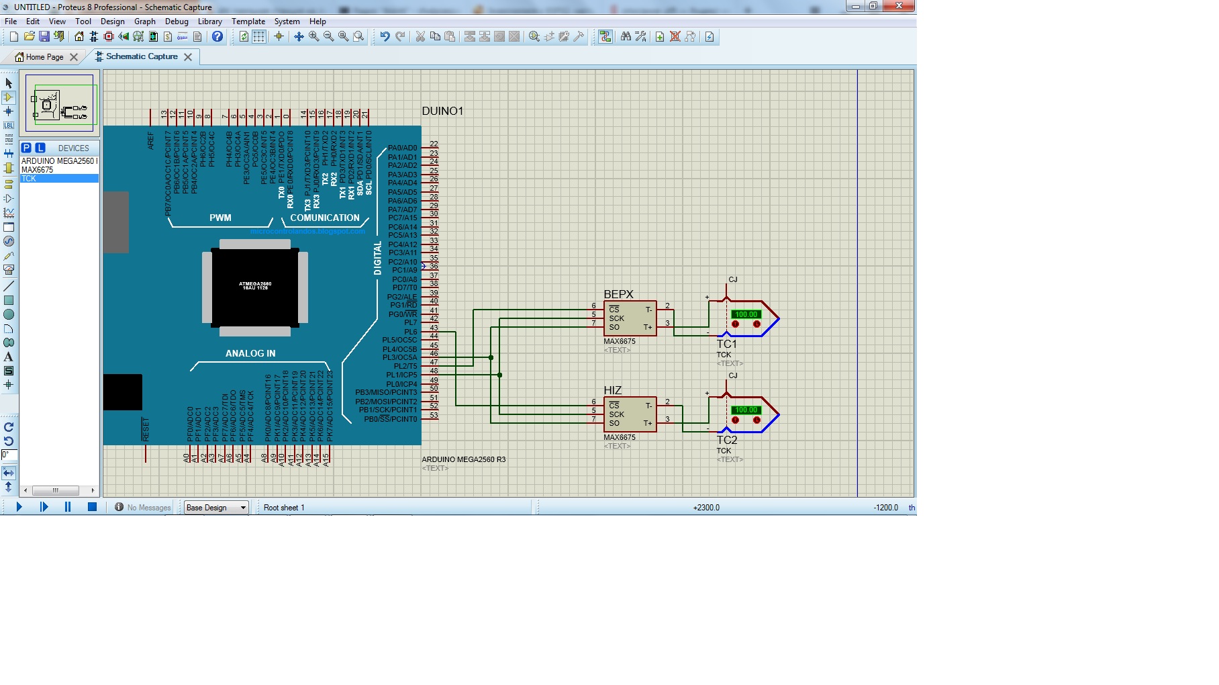The image size is (1219, 685).
Task: Select ARDUINO MEGA2560 in devices list
Action: (x=59, y=161)
